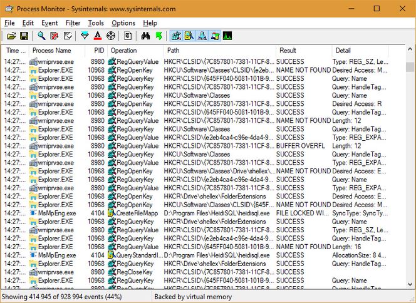Toggle Autoscroll in the toolbar
This screenshot has height=303, width=416.
tap(55, 36)
